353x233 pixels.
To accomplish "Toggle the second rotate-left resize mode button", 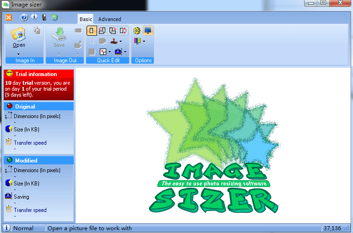I will 102,31.
